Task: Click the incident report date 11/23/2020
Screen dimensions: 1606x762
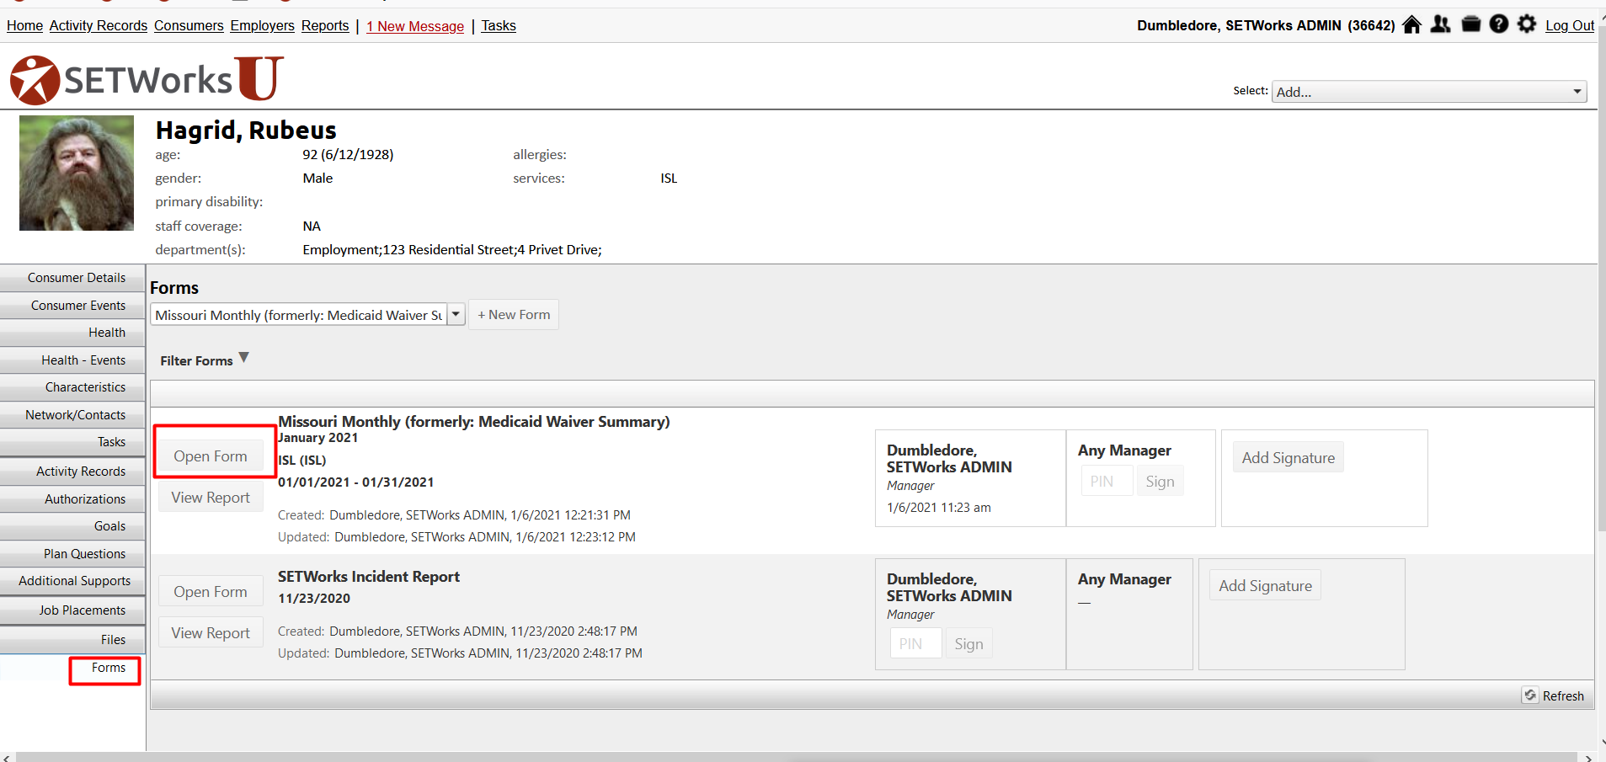Action: 314,599
